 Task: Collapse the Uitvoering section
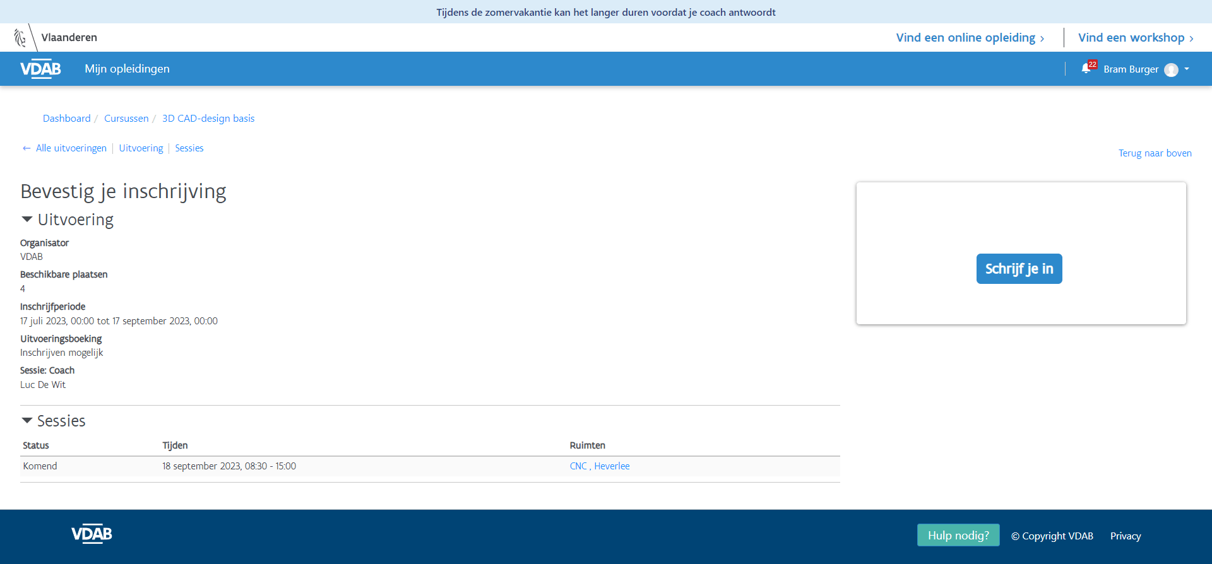[27, 220]
